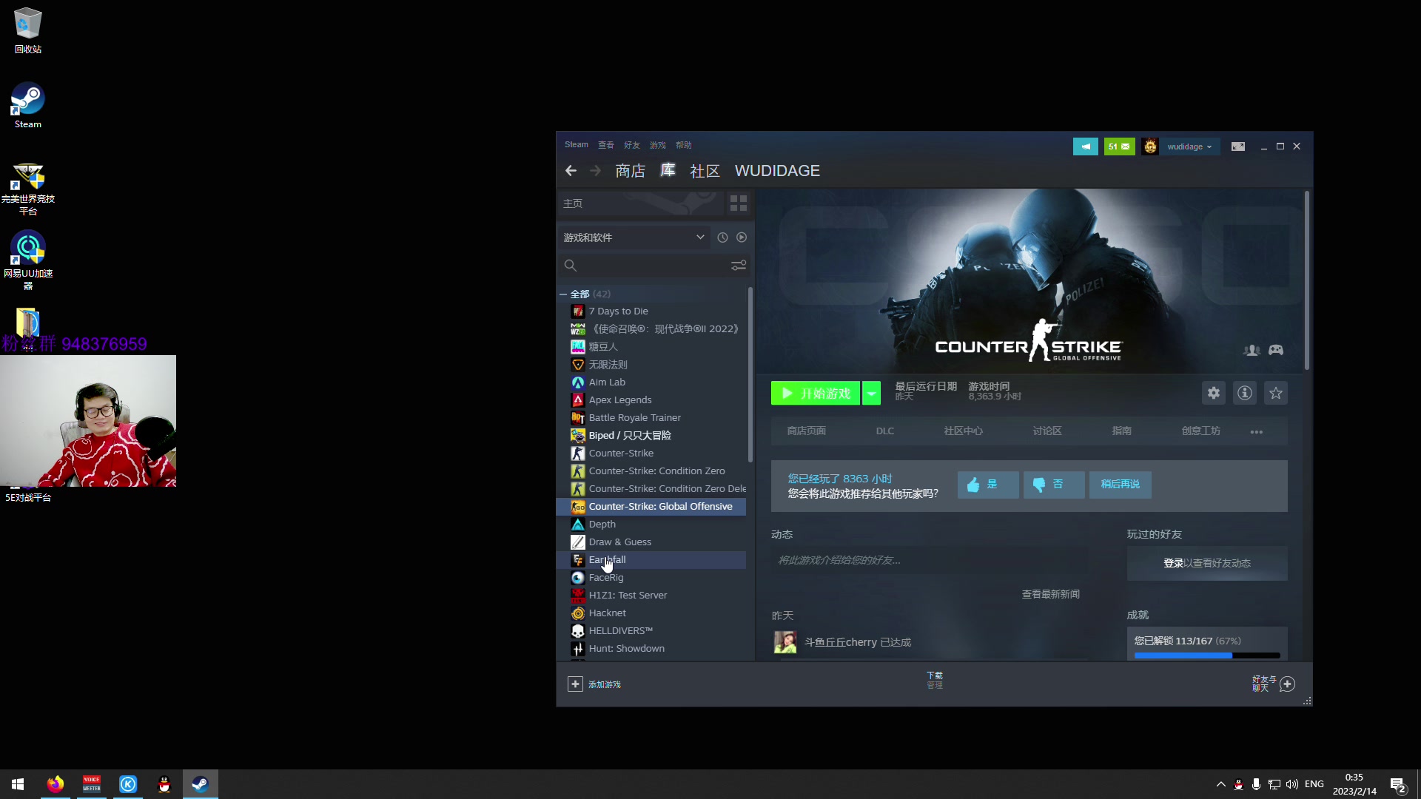Click the controller support icon on banner

coord(1276,350)
